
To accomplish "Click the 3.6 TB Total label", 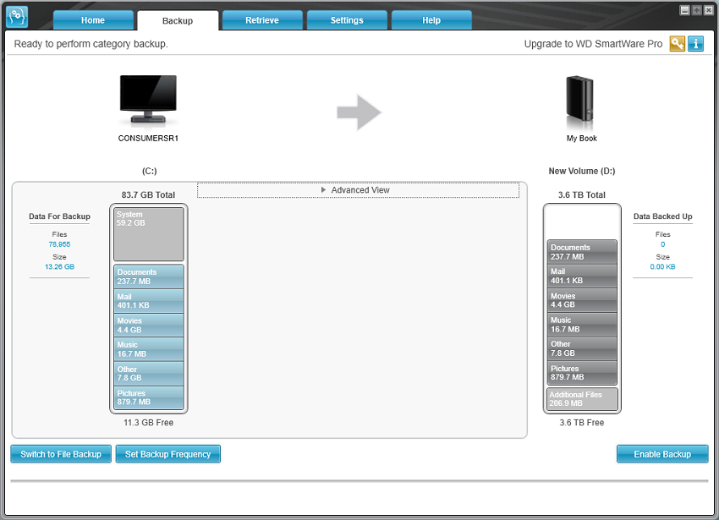I will [581, 194].
